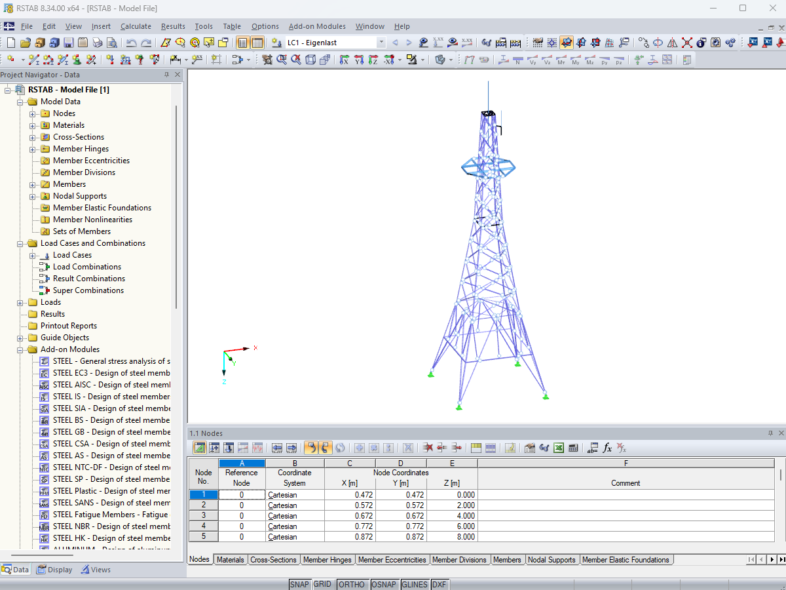The height and width of the screenshot is (590, 786).
Task: Expand the Materials tree item
Action: [32, 125]
